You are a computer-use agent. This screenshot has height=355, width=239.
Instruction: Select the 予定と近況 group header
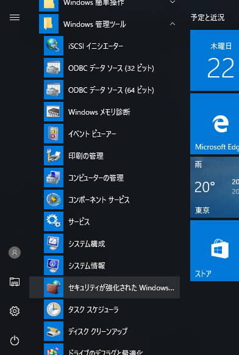coord(207,18)
